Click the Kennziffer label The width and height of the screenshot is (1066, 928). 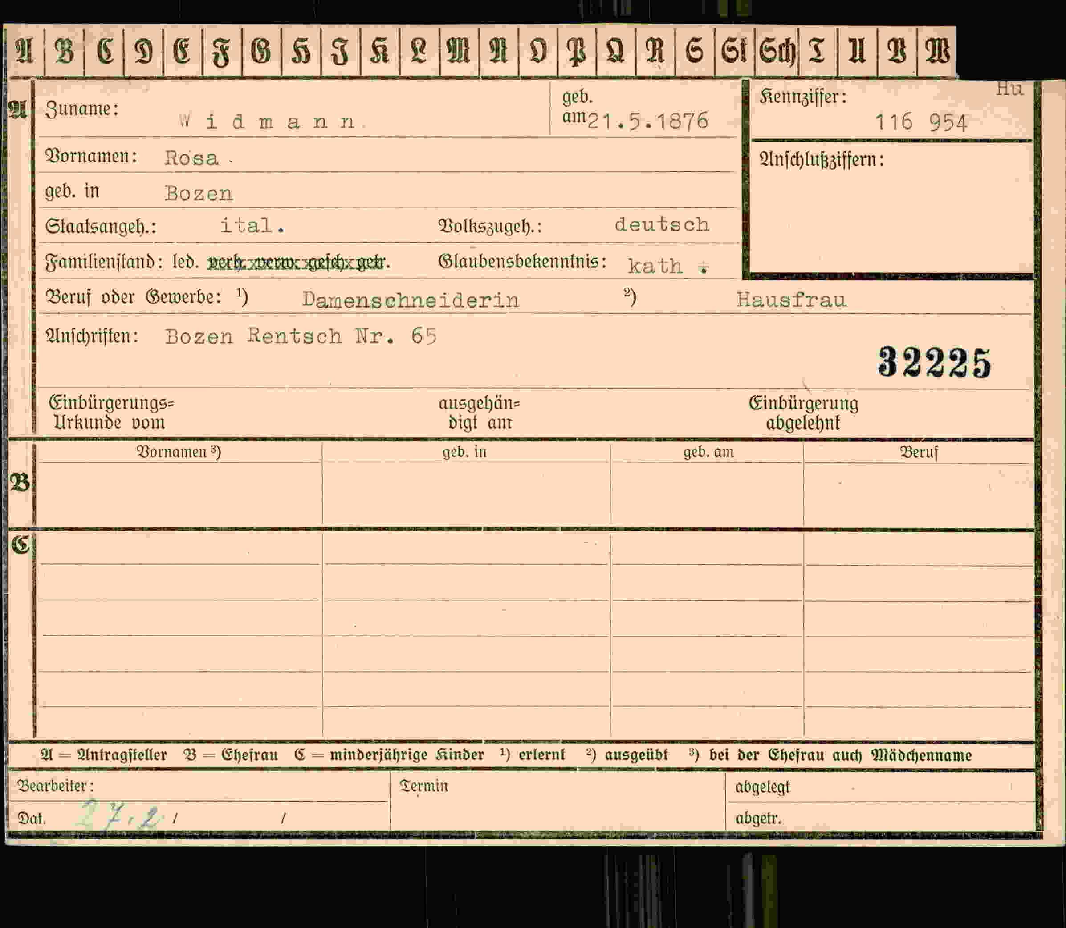[803, 97]
